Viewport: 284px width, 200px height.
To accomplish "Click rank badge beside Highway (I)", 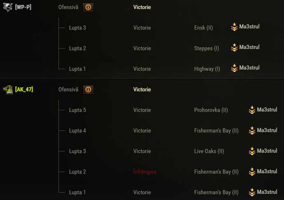I will tap(234, 68).
